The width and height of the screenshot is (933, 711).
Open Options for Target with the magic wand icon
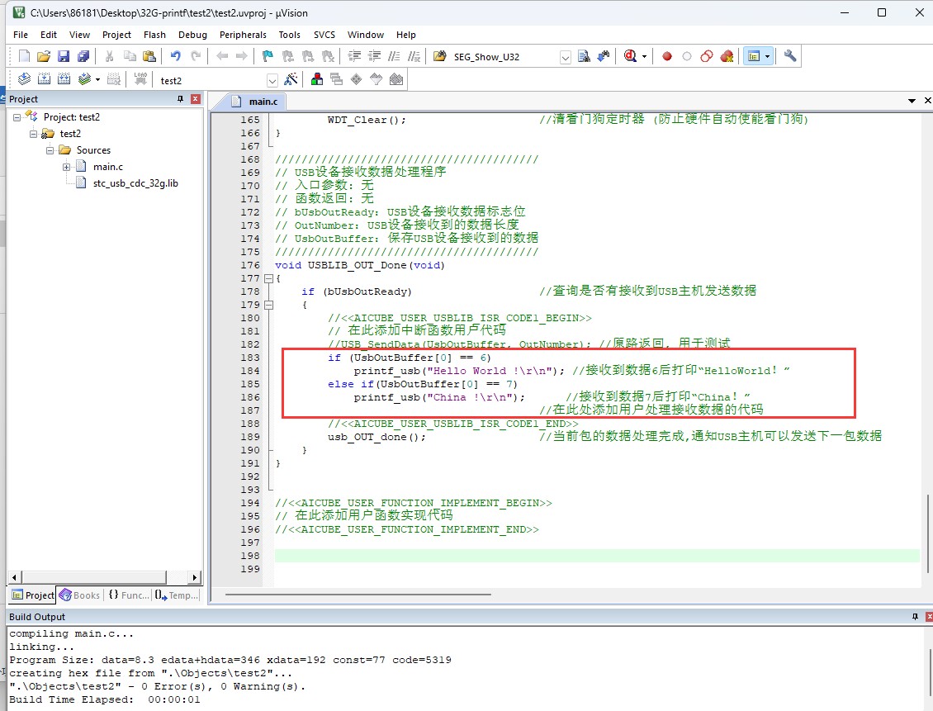[291, 79]
